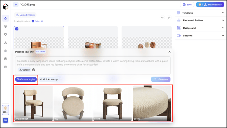This screenshot has height=128, width=227.
Task: Open the favorites heart sidebar icon
Action: pos(5,34)
